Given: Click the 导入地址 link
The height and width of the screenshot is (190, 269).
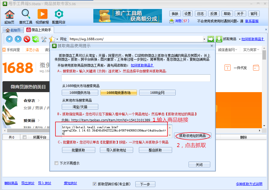Looking at the screenshot, I should coord(44,183).
